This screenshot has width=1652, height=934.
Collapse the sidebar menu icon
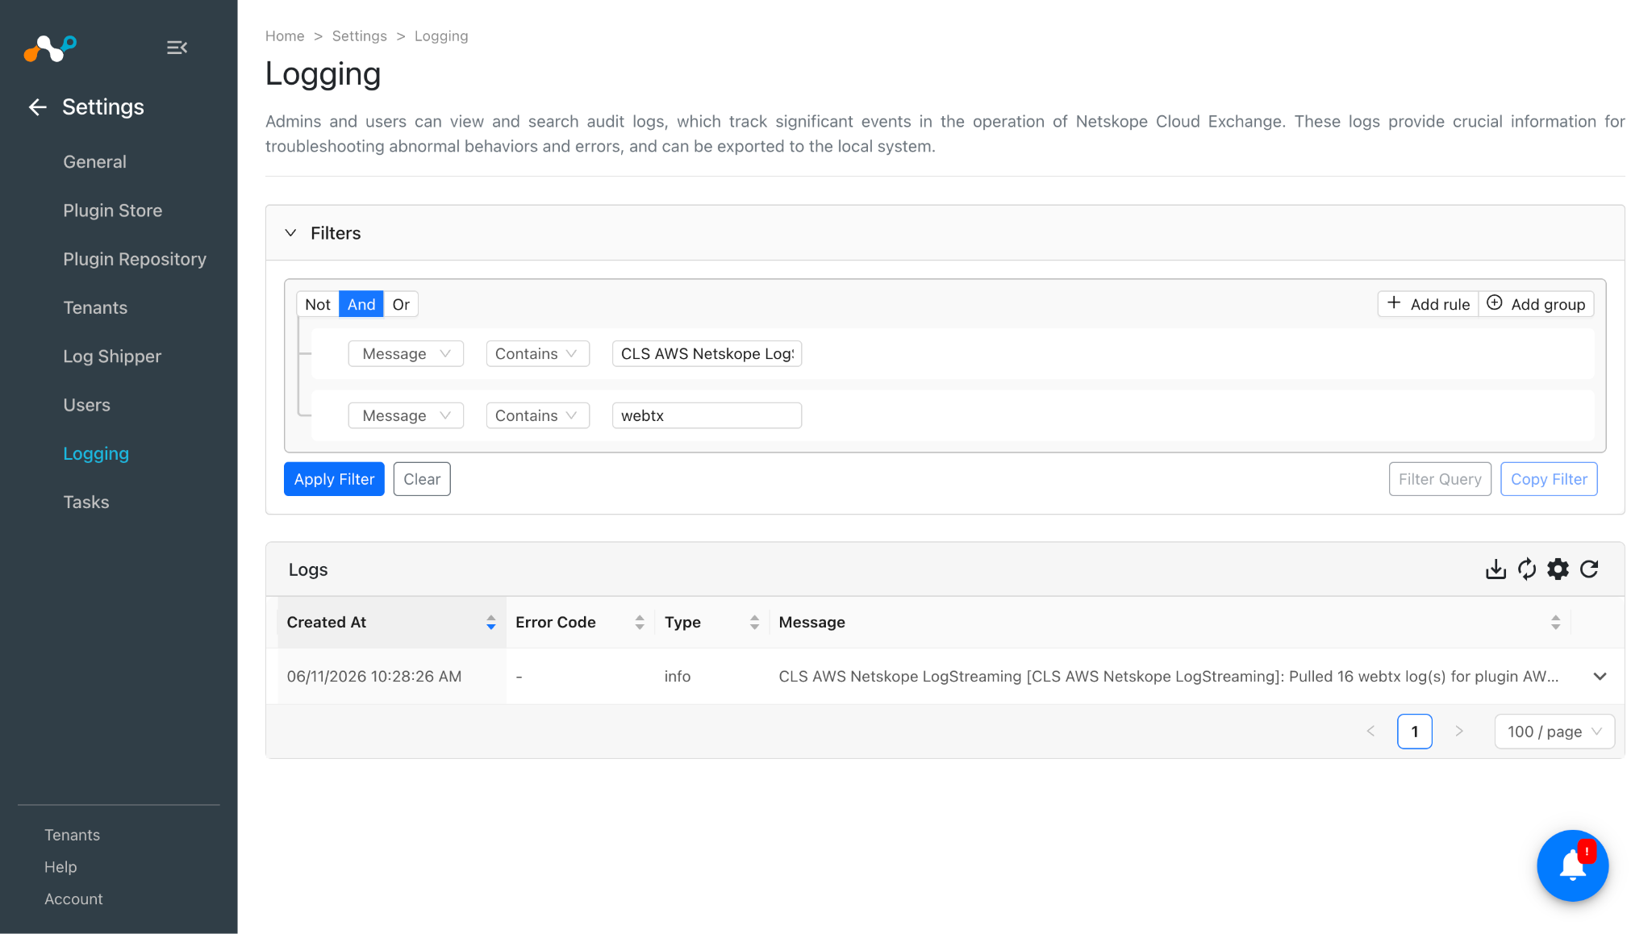point(177,48)
